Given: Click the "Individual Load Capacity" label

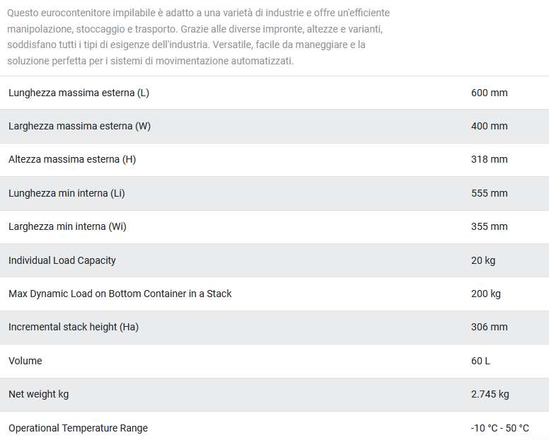Looking at the screenshot, I should pyautogui.click(x=62, y=260).
